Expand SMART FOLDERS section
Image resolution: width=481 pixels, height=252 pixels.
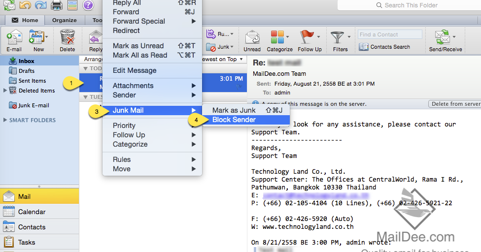click(5, 120)
